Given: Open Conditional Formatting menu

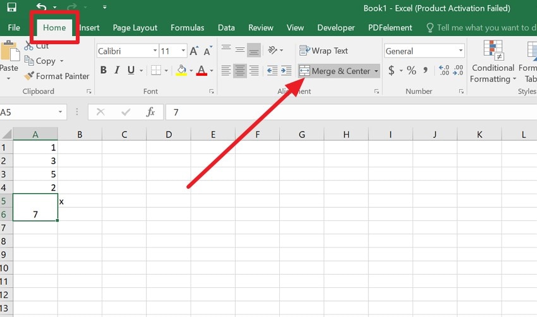Looking at the screenshot, I should pos(493,62).
